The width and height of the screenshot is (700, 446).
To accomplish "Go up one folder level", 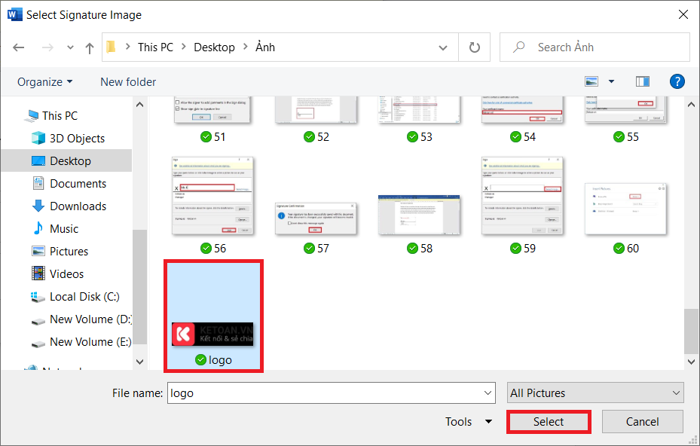I will click(x=89, y=47).
